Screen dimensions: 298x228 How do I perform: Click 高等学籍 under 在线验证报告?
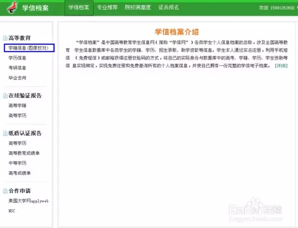pos(17,105)
